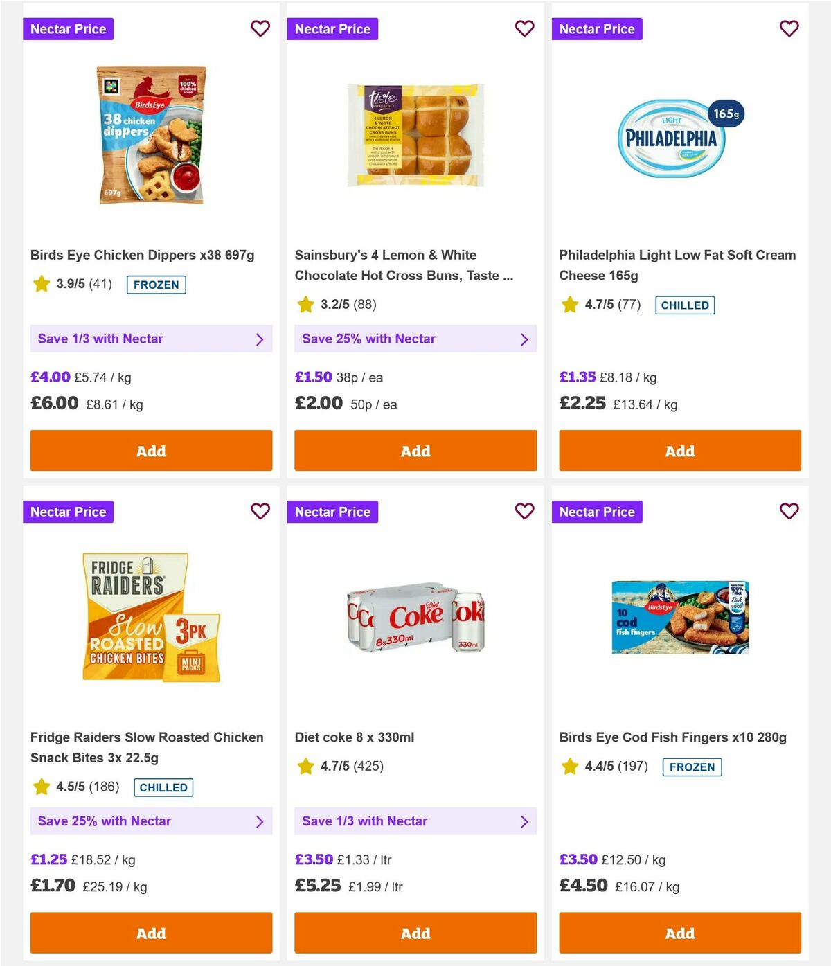Expand Save 1/3 with Nectar on Chicken Dippers
This screenshot has height=966, width=831.
pyautogui.click(x=151, y=339)
